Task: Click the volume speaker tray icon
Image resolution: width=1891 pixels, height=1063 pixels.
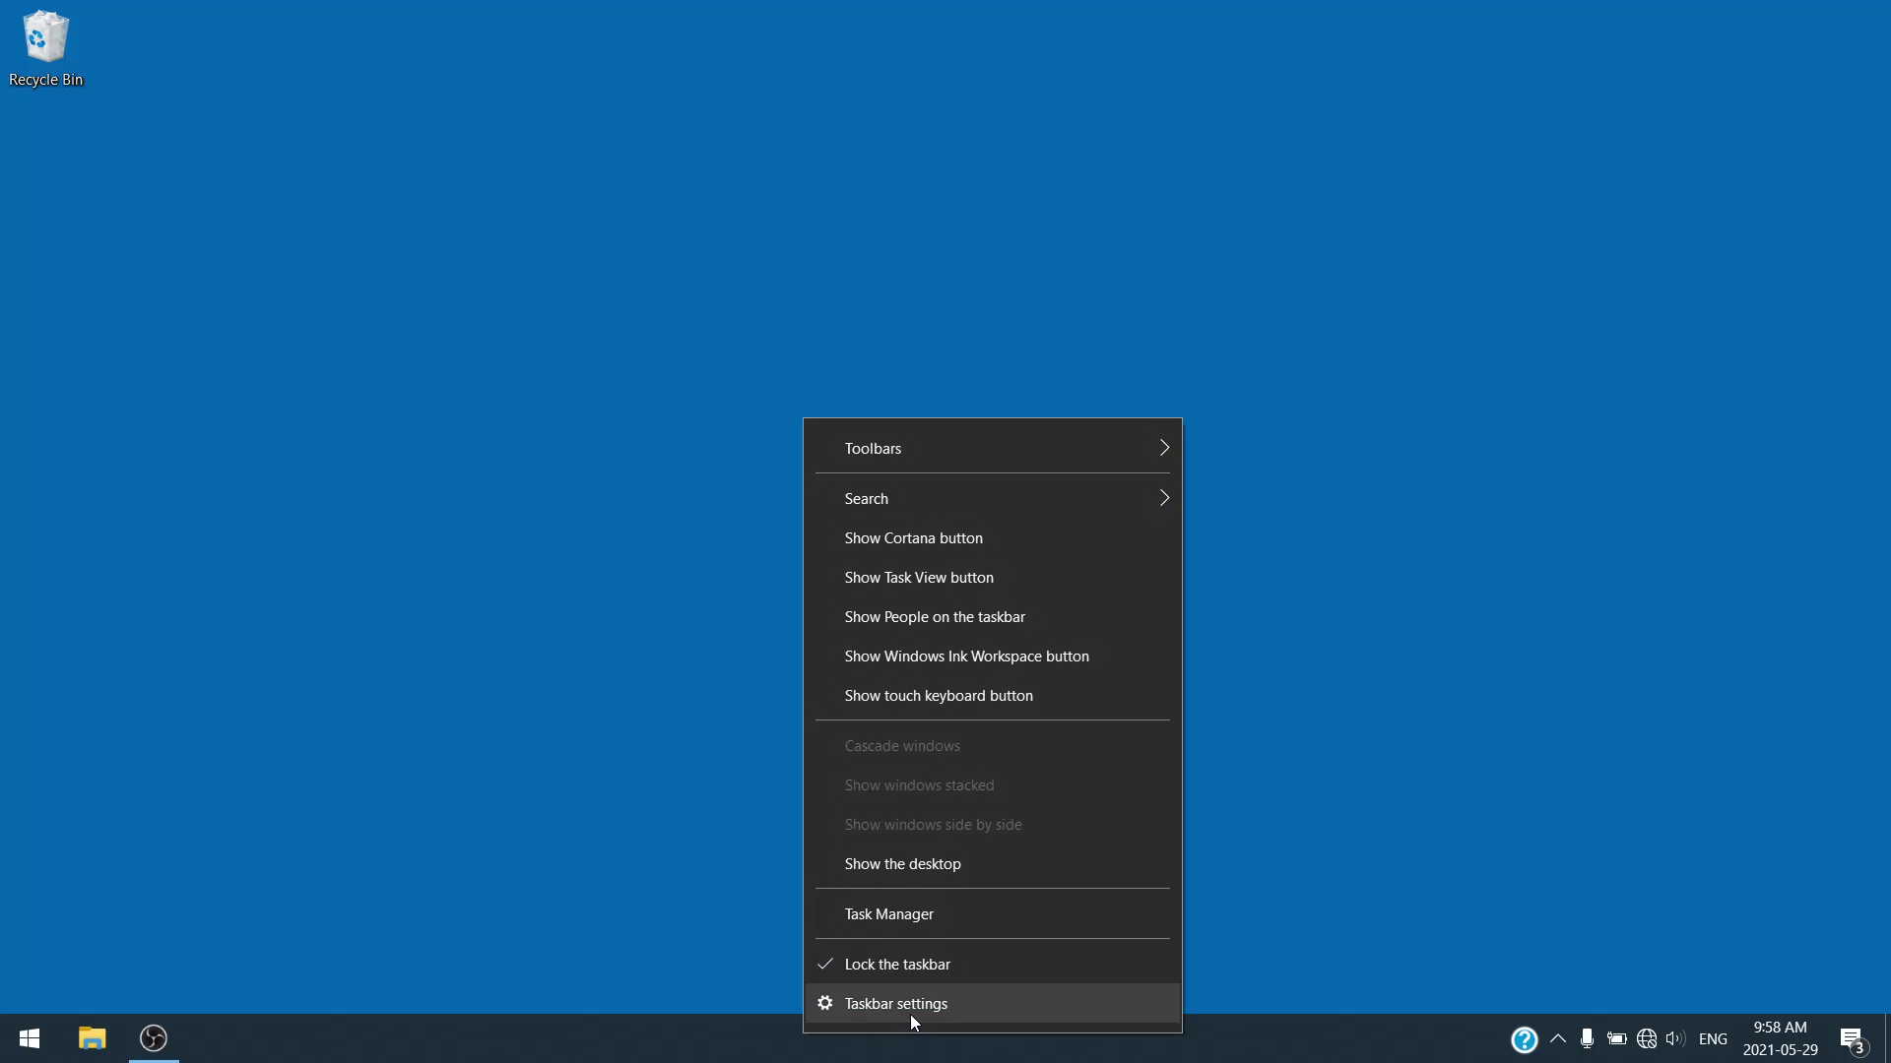Action: pyautogui.click(x=1674, y=1038)
